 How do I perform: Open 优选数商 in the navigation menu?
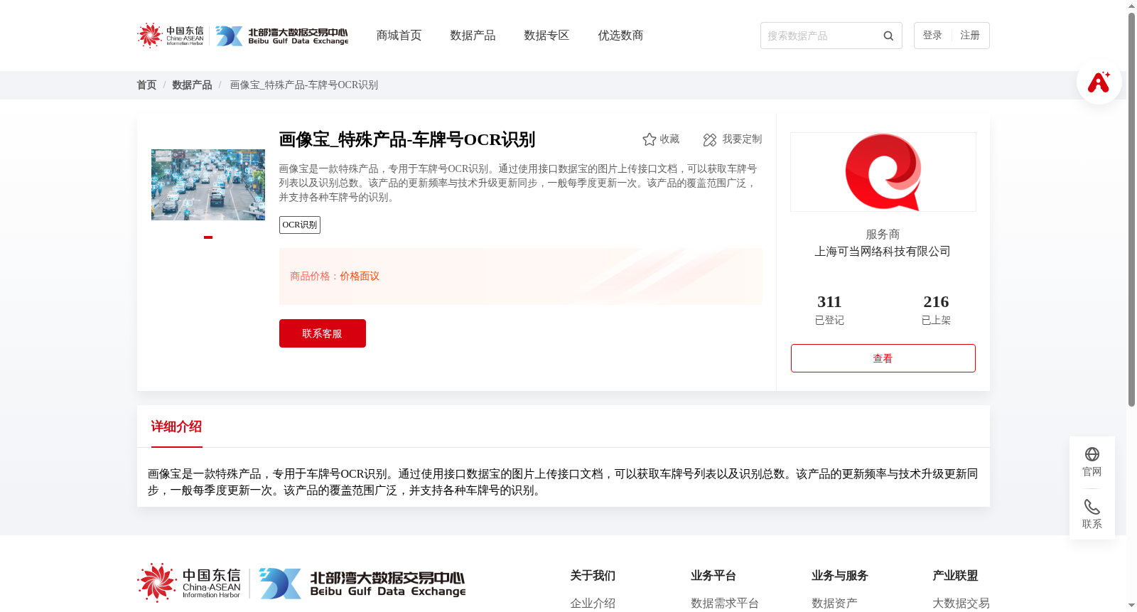pos(620,36)
